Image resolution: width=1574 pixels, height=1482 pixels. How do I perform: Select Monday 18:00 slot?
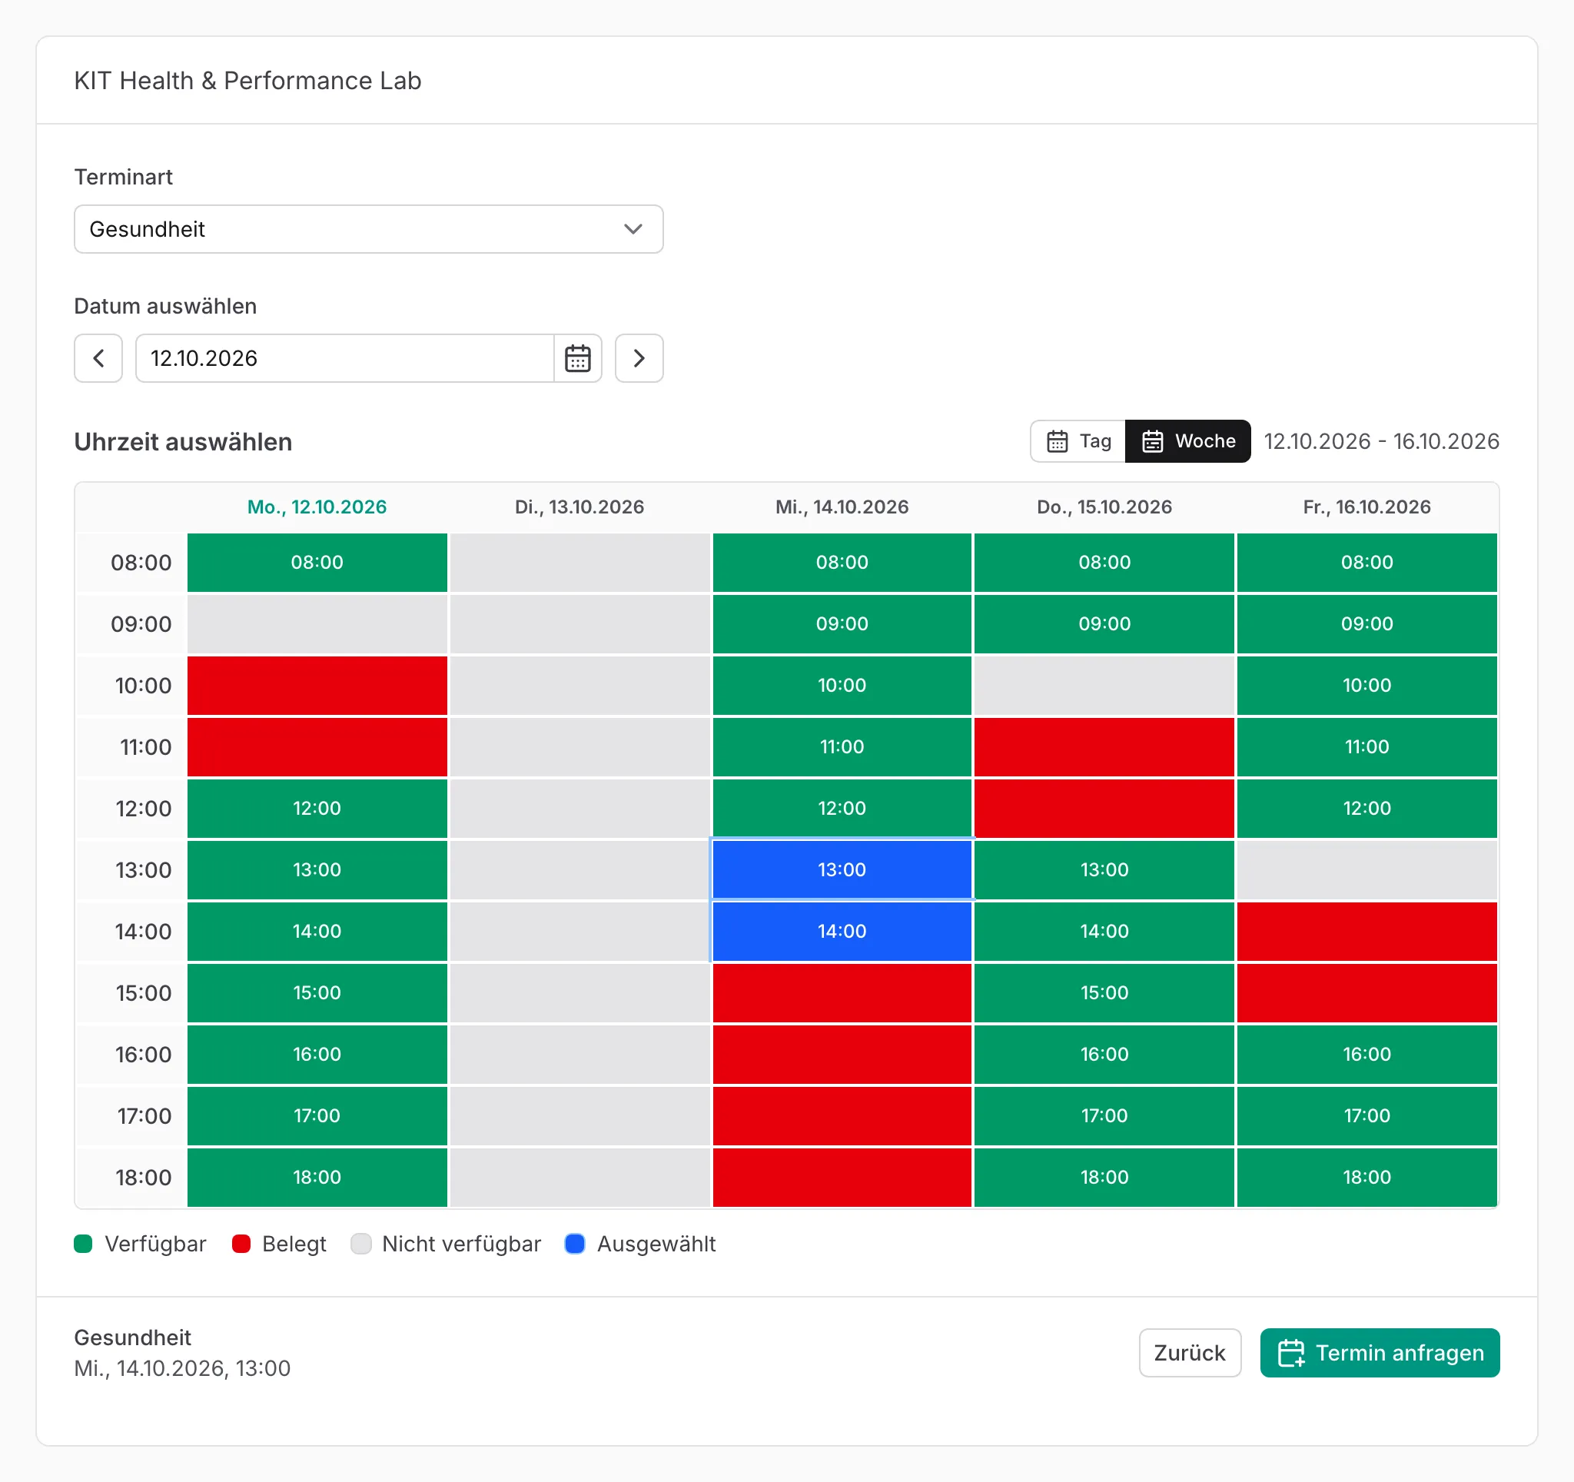[317, 1177]
